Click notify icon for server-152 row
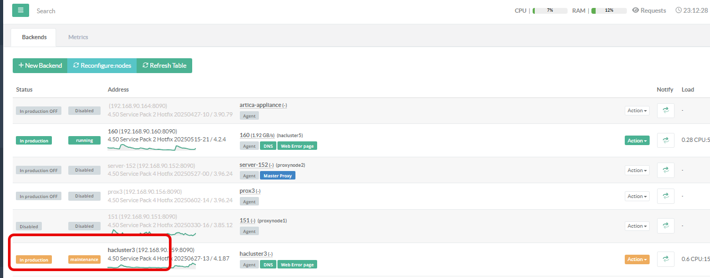The image size is (710, 278). coord(666,171)
